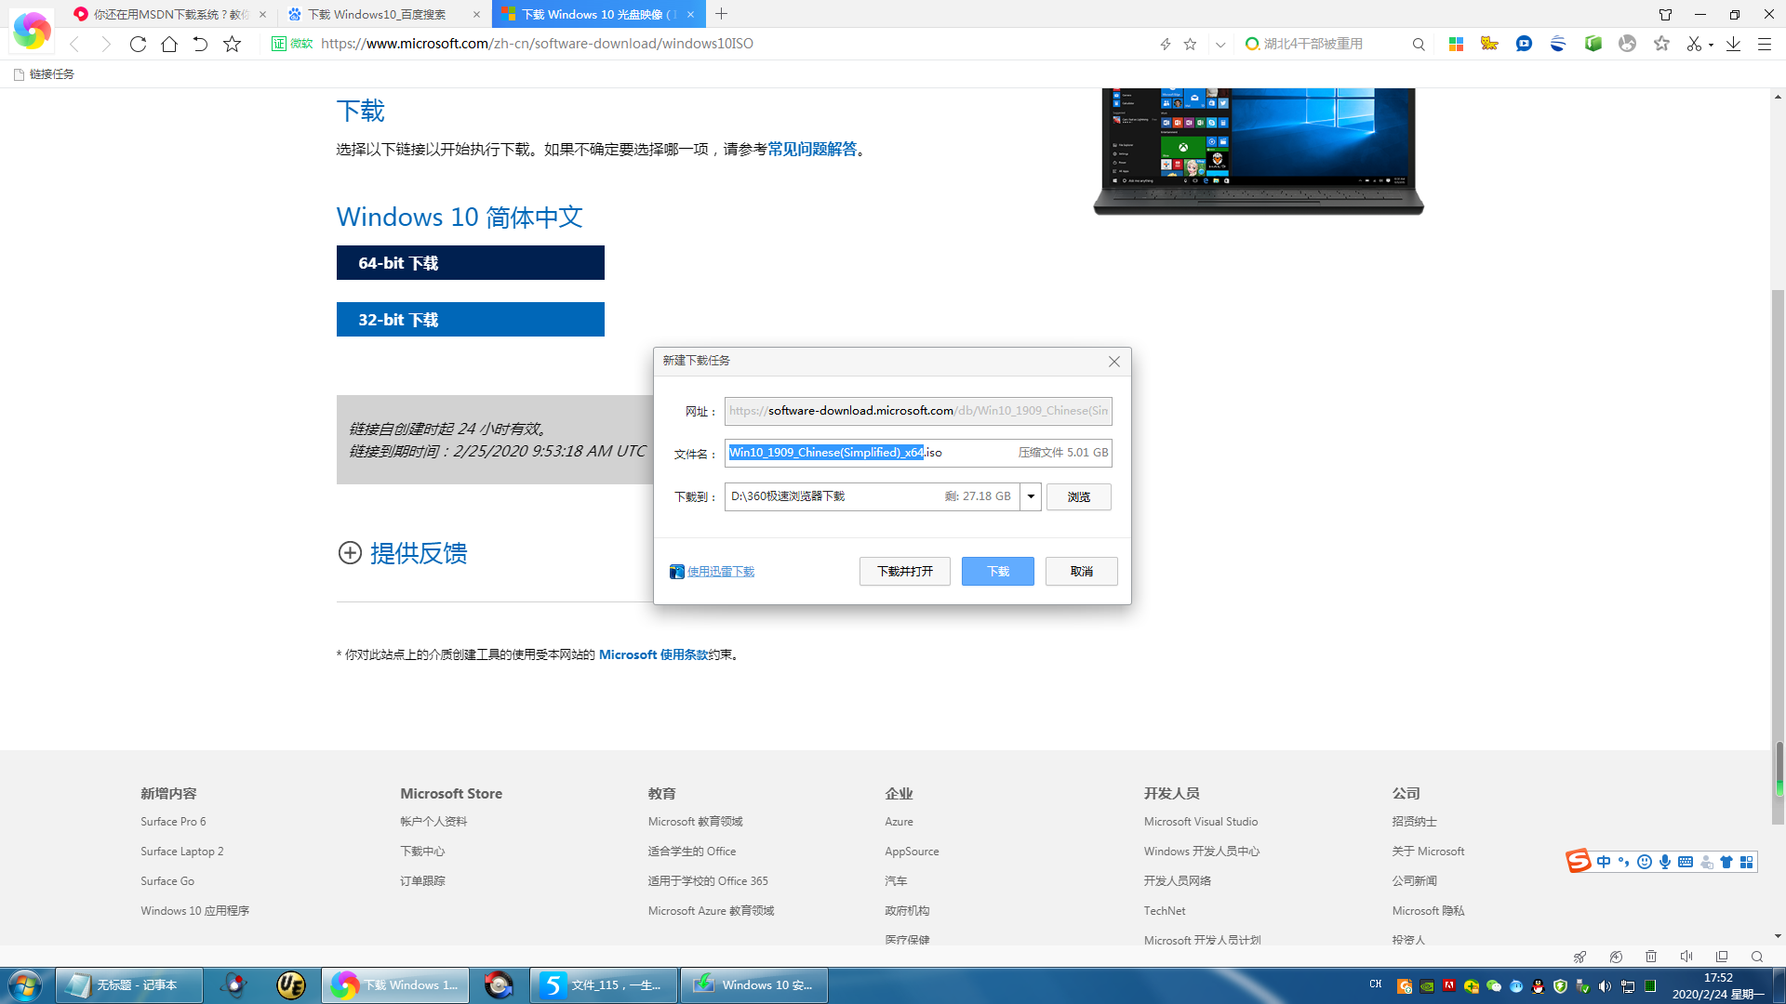Open the 常见问题解答 FAQ link
This screenshot has height=1004, width=1786.
tap(812, 149)
